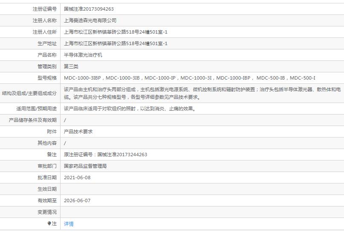
Task: Click the 其他内容 label
Action: [47, 143]
